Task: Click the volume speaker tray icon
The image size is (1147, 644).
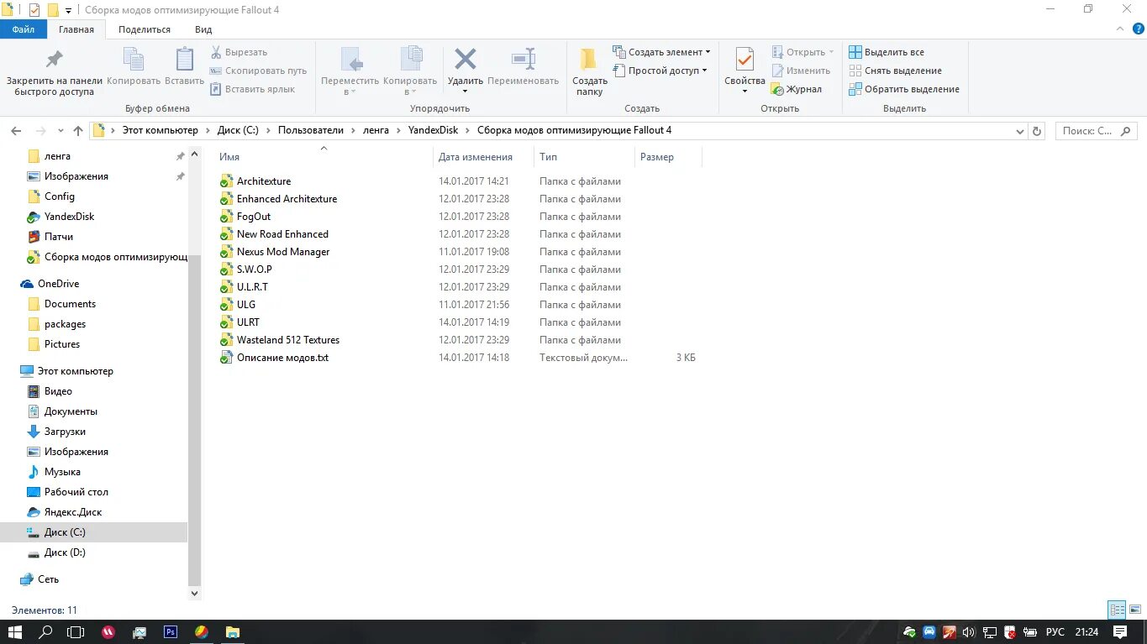Action: pos(969,632)
